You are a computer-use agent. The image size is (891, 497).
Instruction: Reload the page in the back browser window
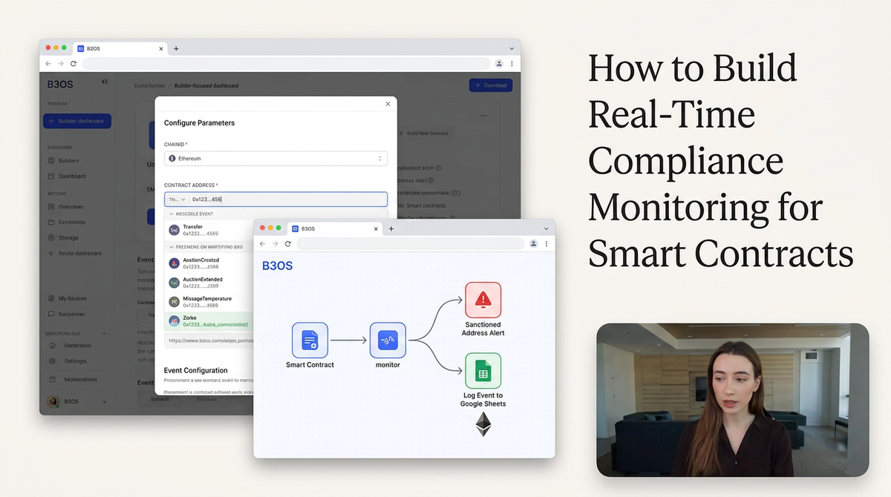tap(74, 64)
